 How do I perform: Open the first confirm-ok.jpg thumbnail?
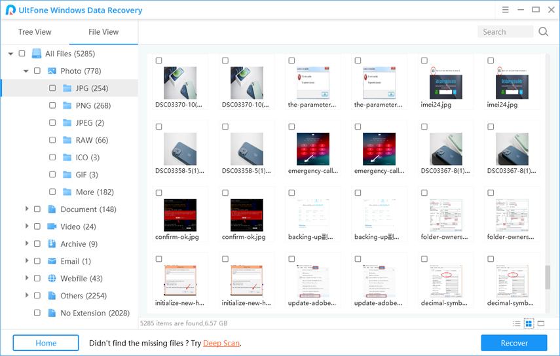pyautogui.click(x=180, y=215)
